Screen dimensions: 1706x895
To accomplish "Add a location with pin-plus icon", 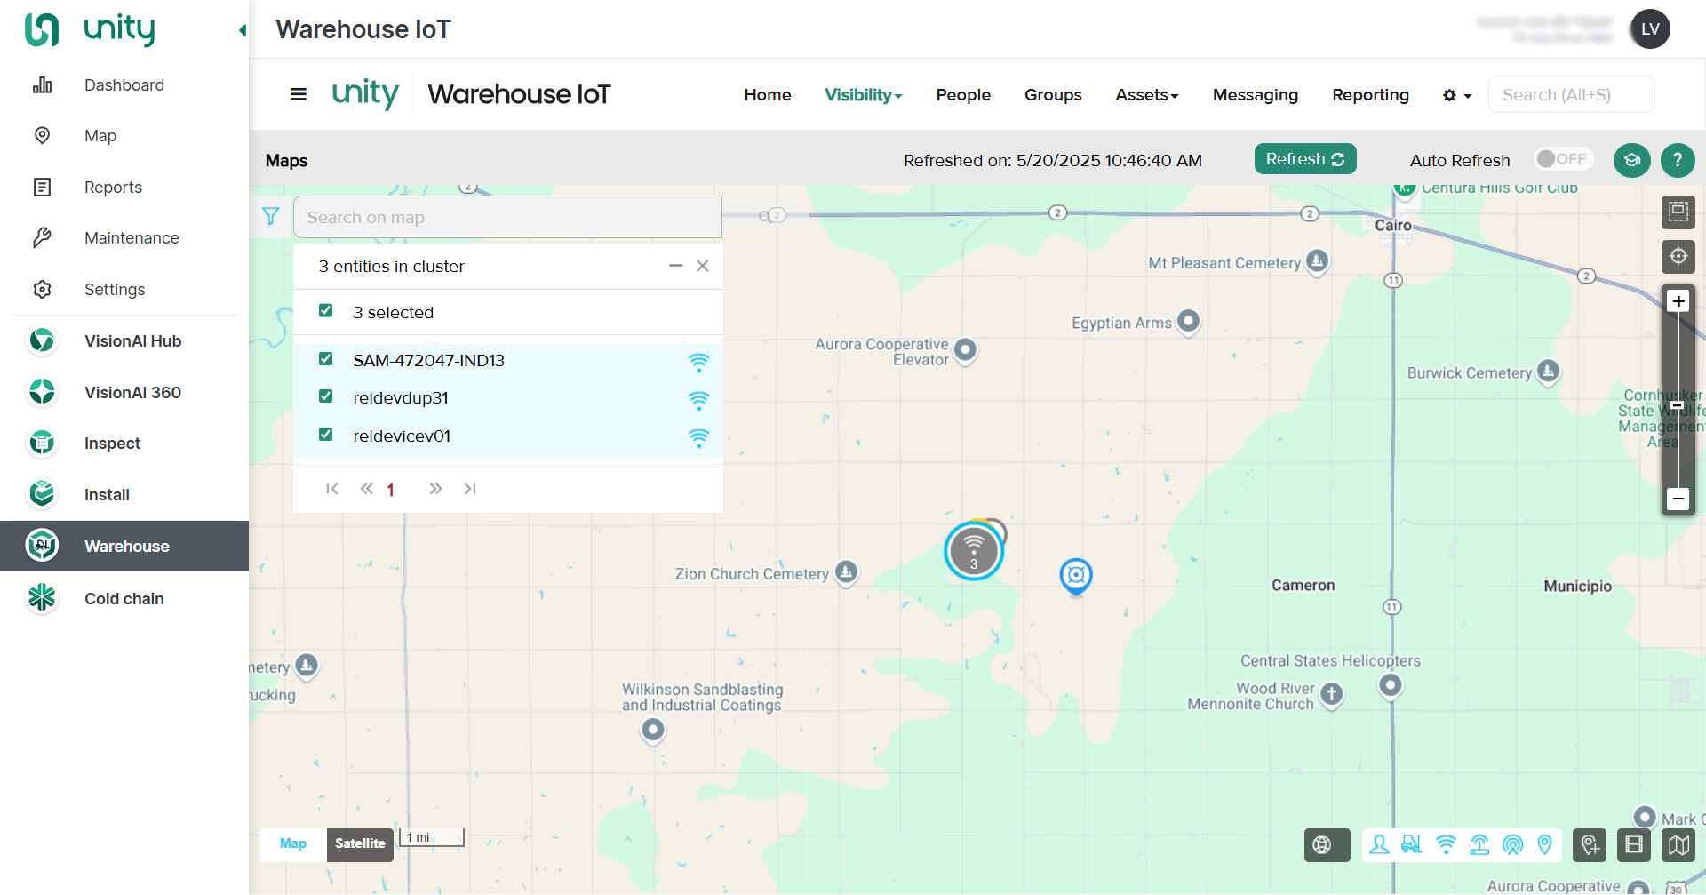I will pos(1590,845).
